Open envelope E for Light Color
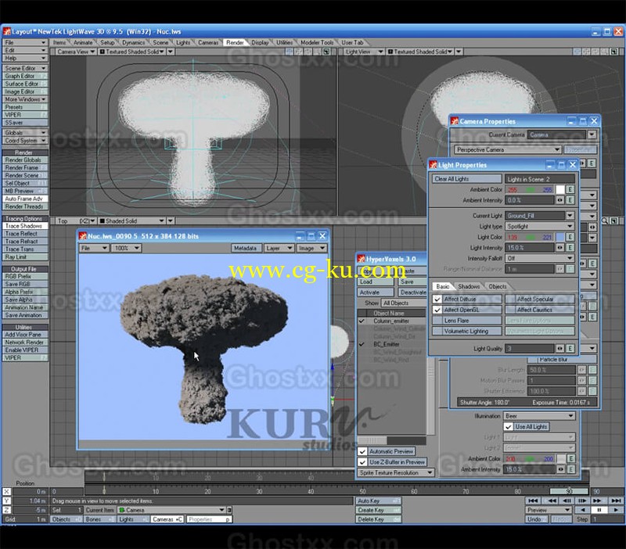 click(x=570, y=237)
